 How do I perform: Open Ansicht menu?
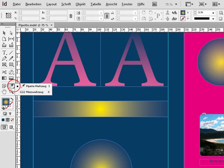(111, 4)
